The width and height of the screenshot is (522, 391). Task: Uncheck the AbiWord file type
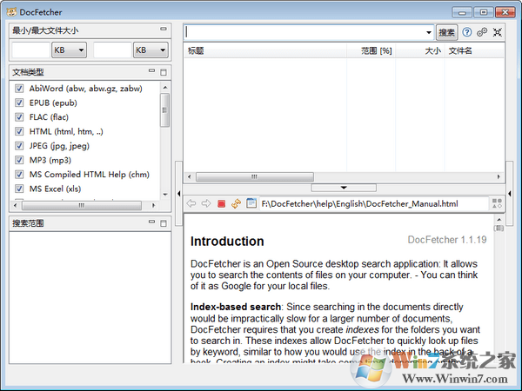pyautogui.click(x=19, y=89)
